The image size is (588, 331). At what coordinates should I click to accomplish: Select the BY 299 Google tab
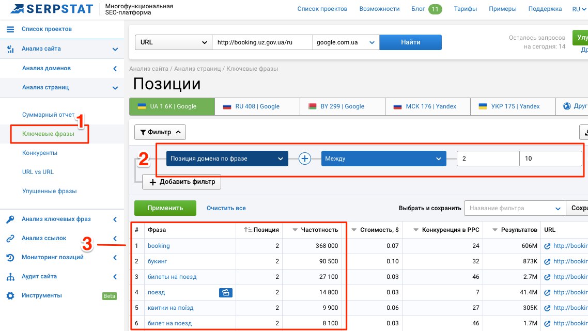coord(343,106)
